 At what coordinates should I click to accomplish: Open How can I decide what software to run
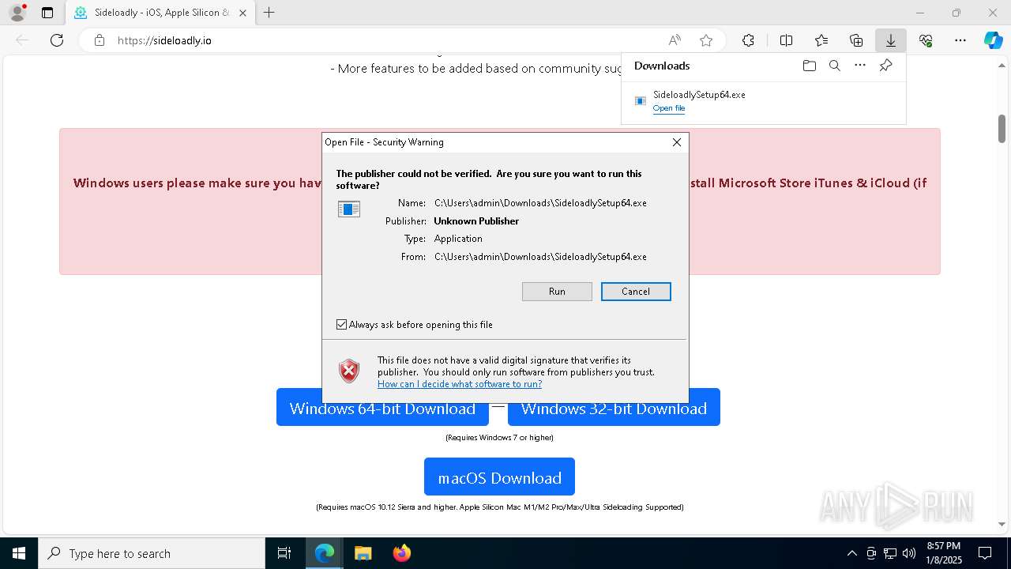460,384
